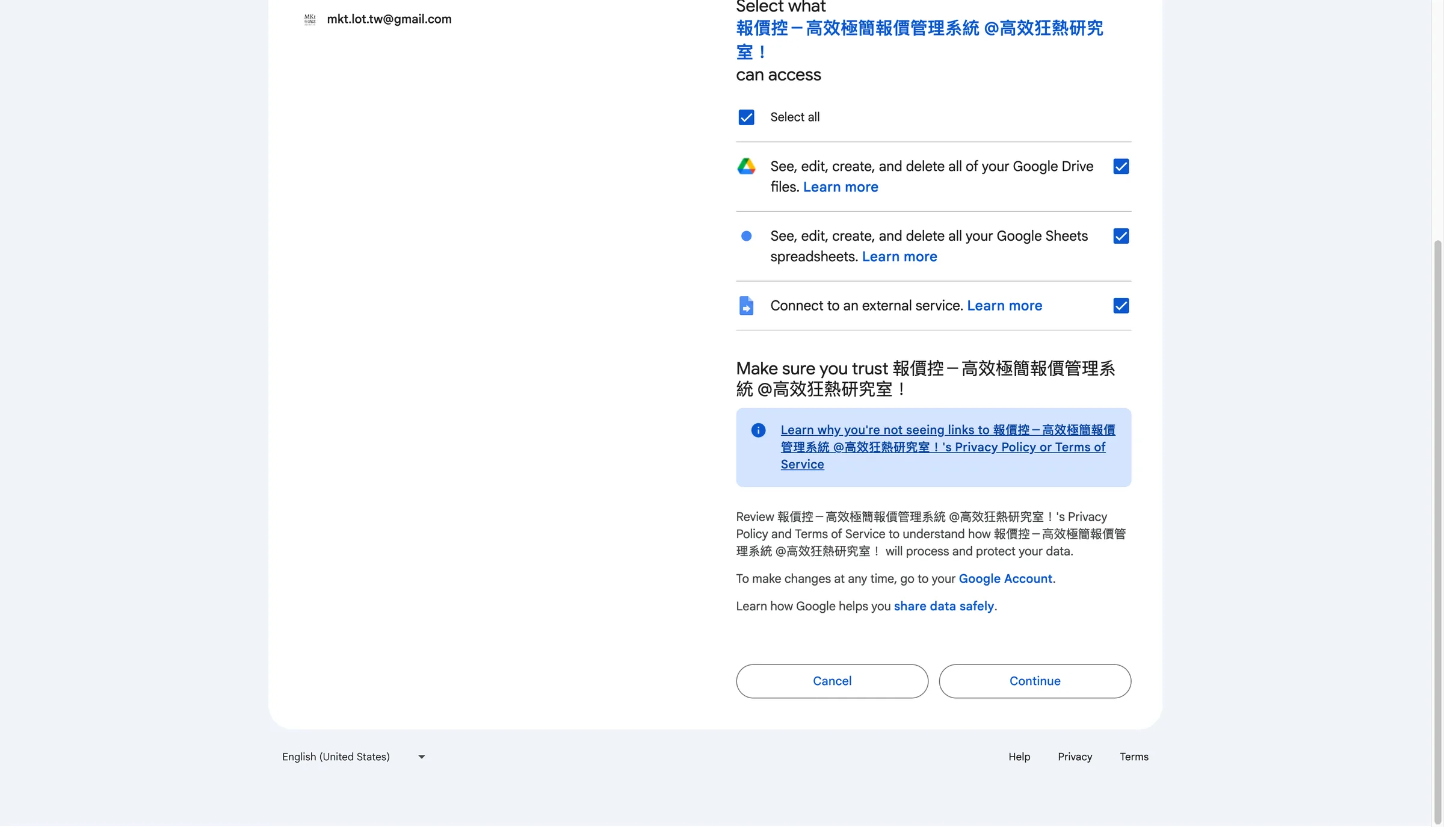Click the external service document icon

tap(746, 306)
